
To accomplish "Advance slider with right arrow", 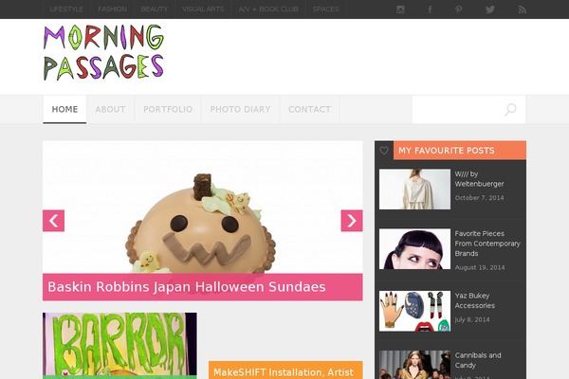I will click(352, 221).
